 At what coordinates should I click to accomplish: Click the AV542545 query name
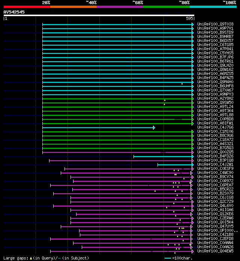pos(14,12)
